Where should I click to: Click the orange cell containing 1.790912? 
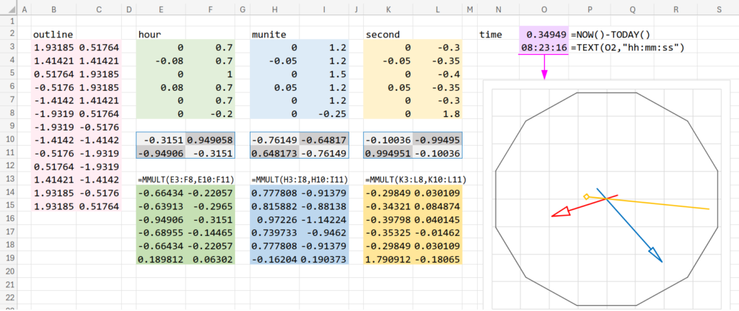coord(388,260)
